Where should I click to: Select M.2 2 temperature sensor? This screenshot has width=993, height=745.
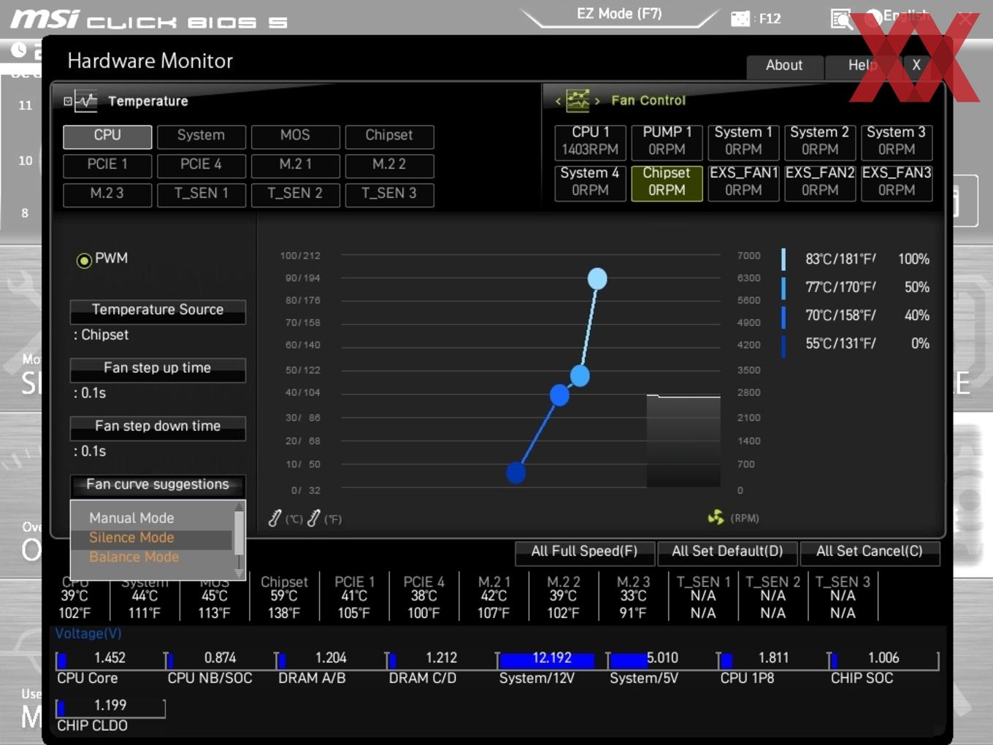point(389,165)
